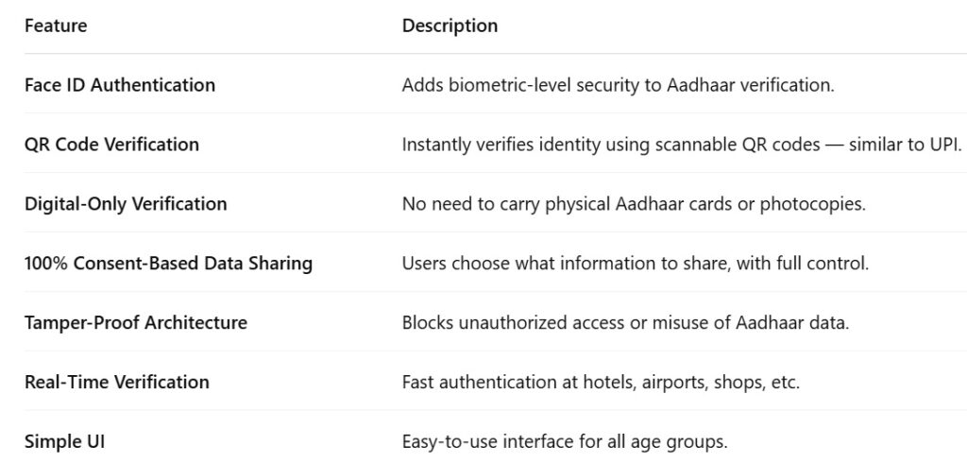Click the 'Blocks unauthorized access' description
Viewport: 967px width, 462px height.
tap(625, 322)
